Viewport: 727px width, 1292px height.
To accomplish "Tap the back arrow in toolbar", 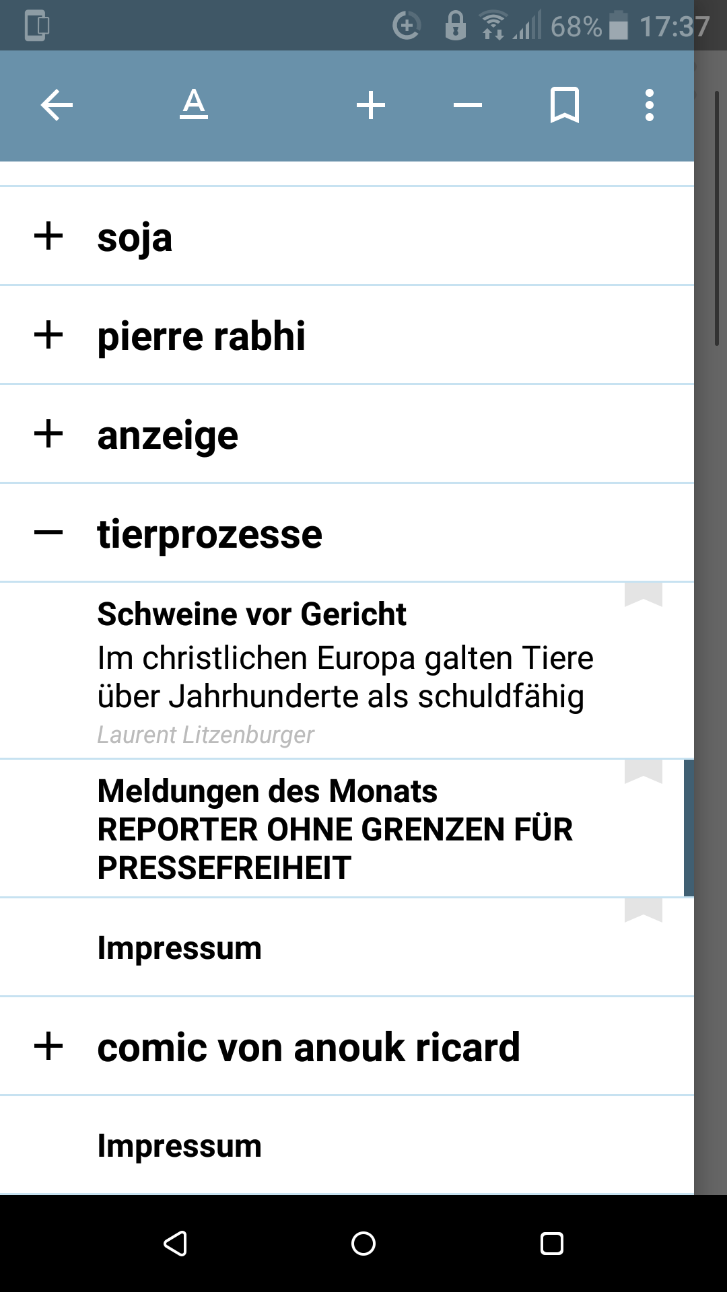I will (57, 105).
